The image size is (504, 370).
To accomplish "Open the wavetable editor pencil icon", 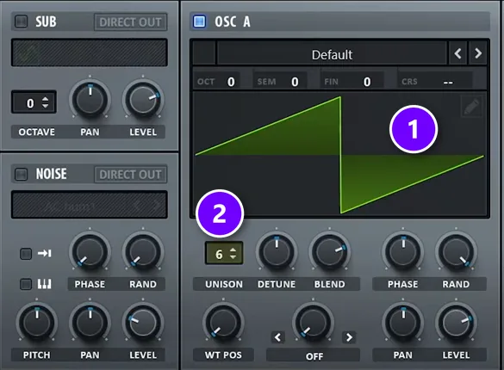I will [x=471, y=106].
